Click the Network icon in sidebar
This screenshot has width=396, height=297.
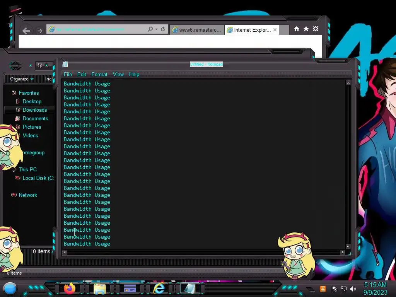pyautogui.click(x=14, y=195)
